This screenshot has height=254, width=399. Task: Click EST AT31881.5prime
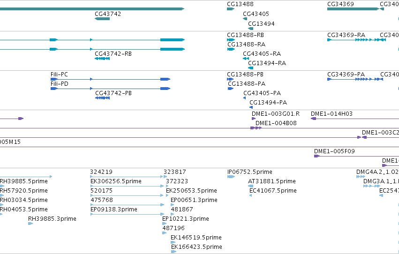pos(251,186)
